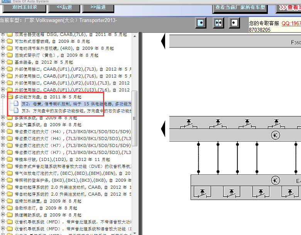301x235 pixels.
Task: Expand 带照明的登车护条 folder node
Action: pos(3,179)
